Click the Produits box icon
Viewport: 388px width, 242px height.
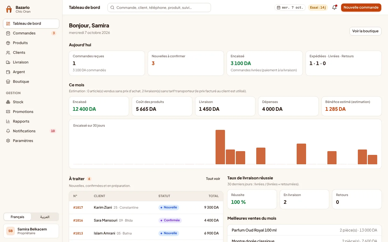click(x=8, y=43)
